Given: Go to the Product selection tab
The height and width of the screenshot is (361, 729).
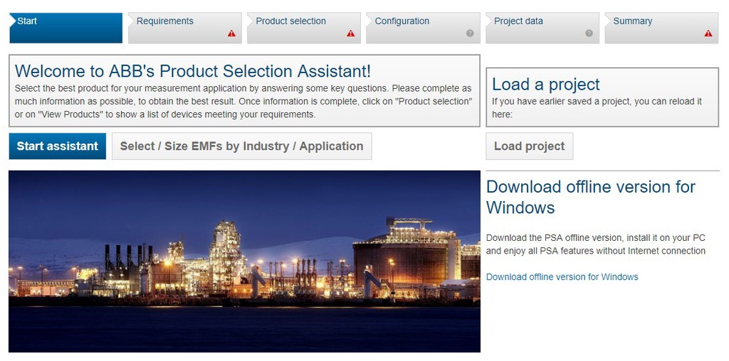Looking at the screenshot, I should [x=304, y=28].
